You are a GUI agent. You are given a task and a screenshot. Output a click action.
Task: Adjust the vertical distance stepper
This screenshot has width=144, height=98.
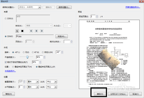[24, 81]
